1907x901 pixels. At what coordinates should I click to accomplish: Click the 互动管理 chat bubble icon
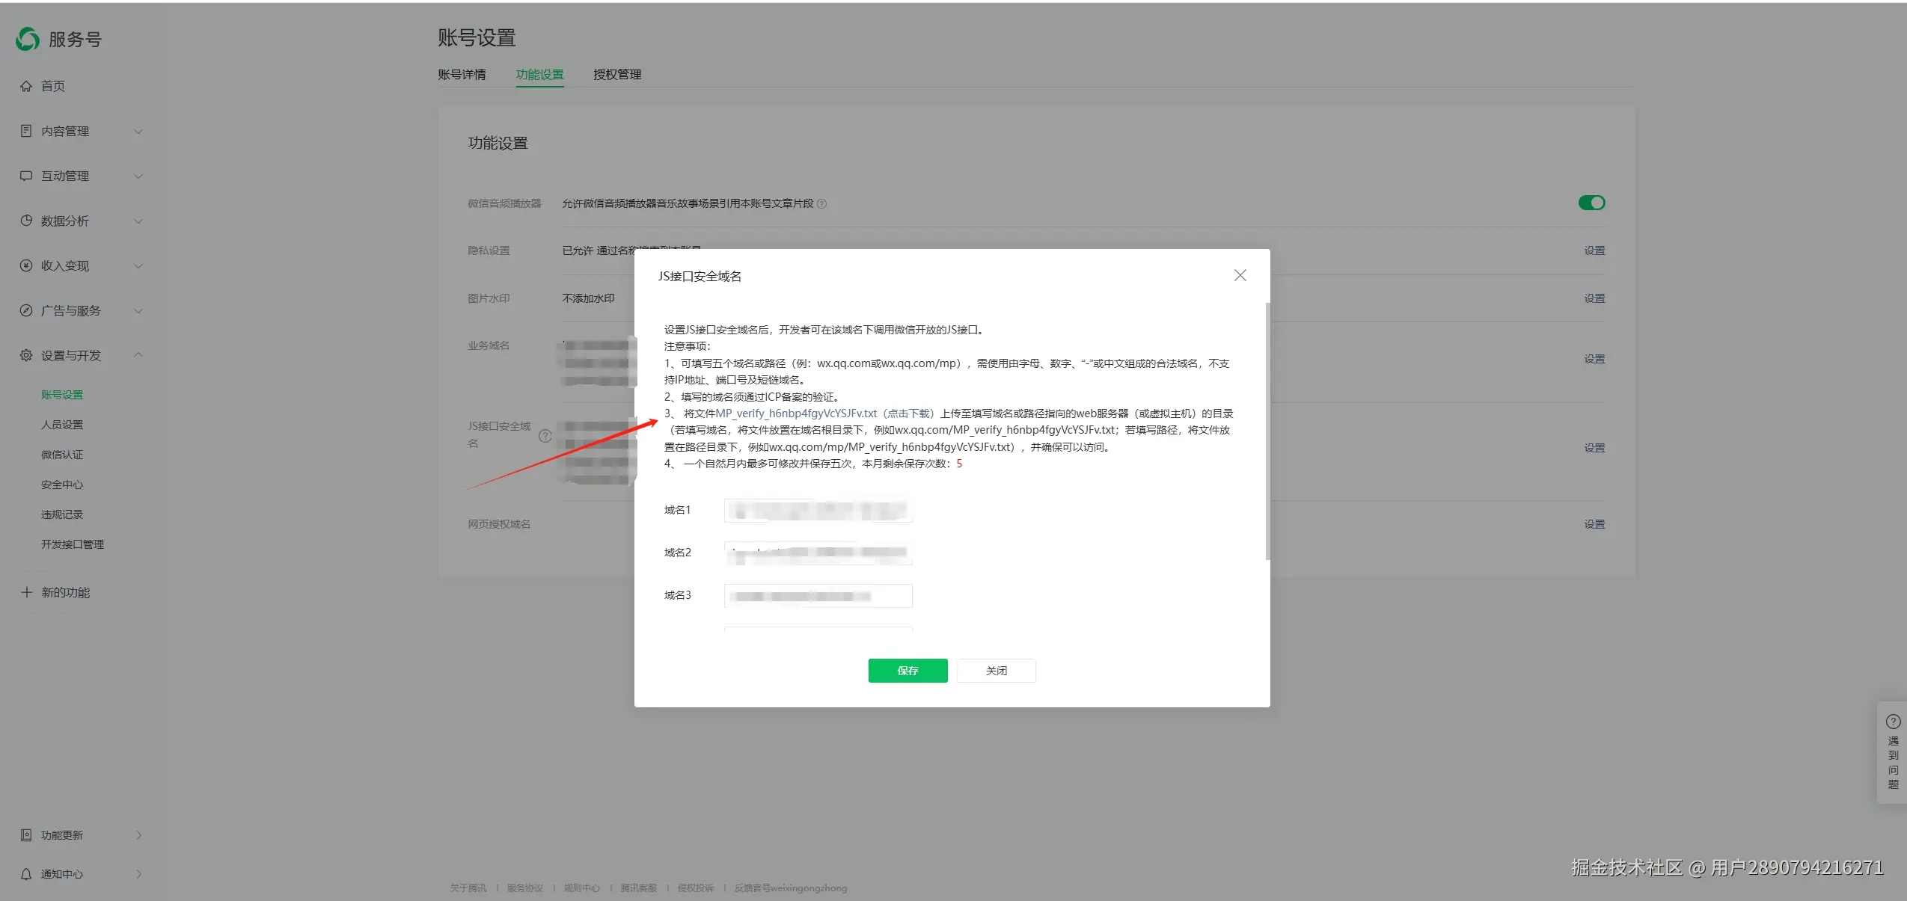click(x=26, y=176)
